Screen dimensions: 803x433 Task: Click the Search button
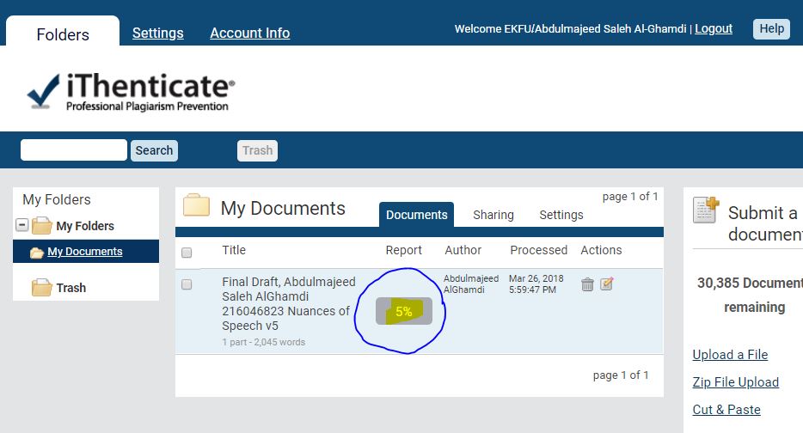coord(154,150)
